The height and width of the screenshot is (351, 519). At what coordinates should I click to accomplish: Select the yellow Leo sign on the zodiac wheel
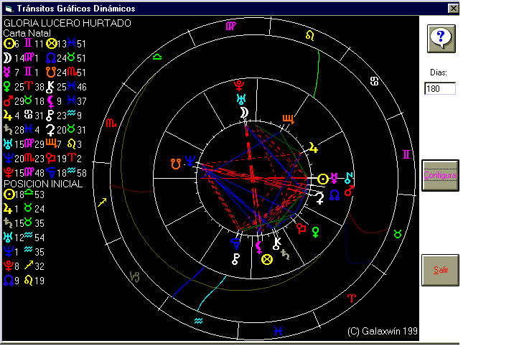click(309, 34)
